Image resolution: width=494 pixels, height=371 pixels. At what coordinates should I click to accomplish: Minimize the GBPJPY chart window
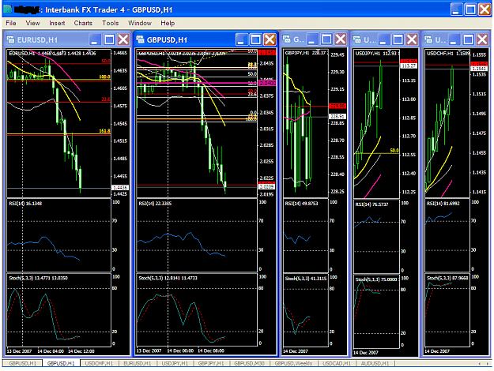point(312,39)
